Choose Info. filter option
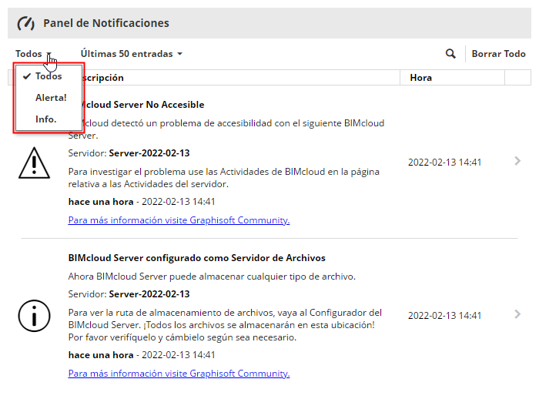Viewport: 539px width, 399px height. 46,119
